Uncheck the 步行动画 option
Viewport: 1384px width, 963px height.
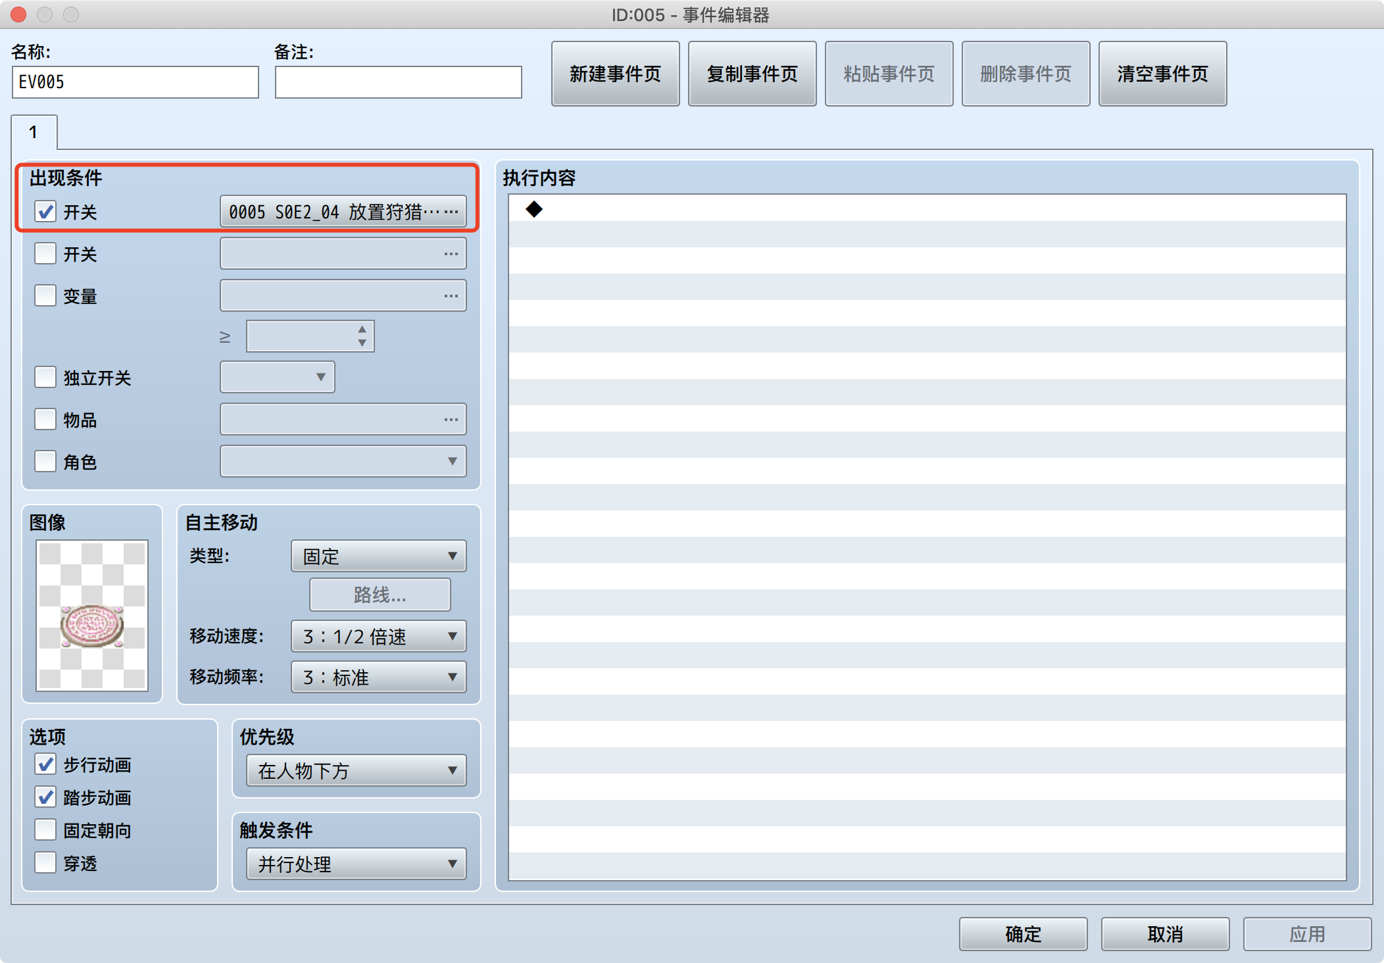(45, 764)
